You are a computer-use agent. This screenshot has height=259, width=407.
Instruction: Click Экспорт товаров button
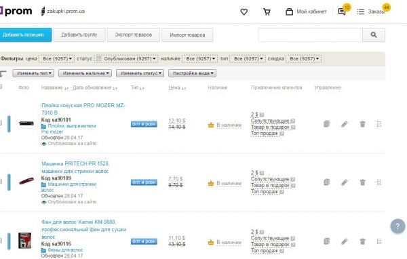(134, 35)
